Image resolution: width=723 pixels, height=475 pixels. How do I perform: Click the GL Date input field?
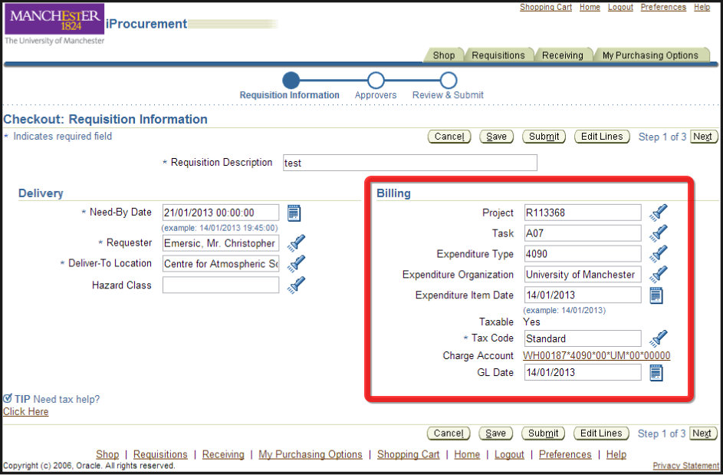pyautogui.click(x=583, y=372)
